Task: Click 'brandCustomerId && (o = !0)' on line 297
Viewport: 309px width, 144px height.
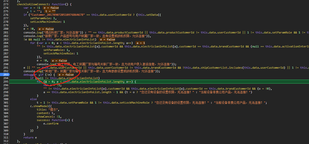Action: coord(248,89)
